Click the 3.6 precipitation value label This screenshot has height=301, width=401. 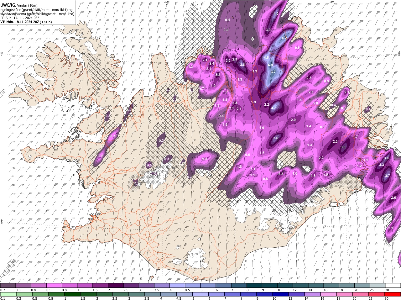pos(276,138)
